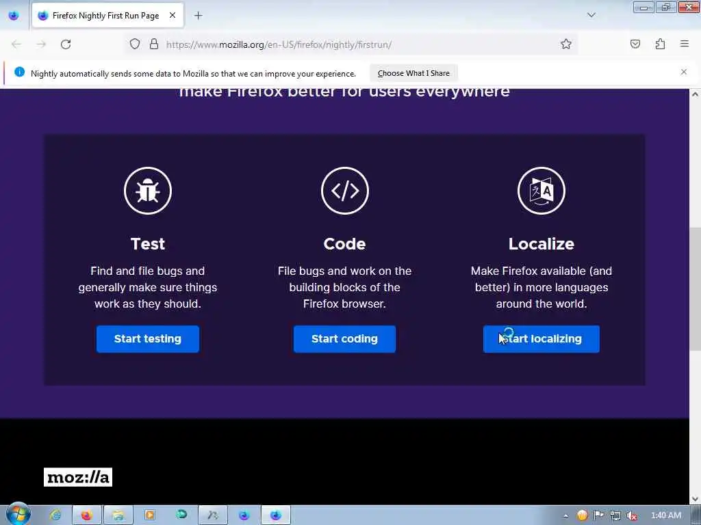Bookmark this page with the star

[x=566, y=44]
